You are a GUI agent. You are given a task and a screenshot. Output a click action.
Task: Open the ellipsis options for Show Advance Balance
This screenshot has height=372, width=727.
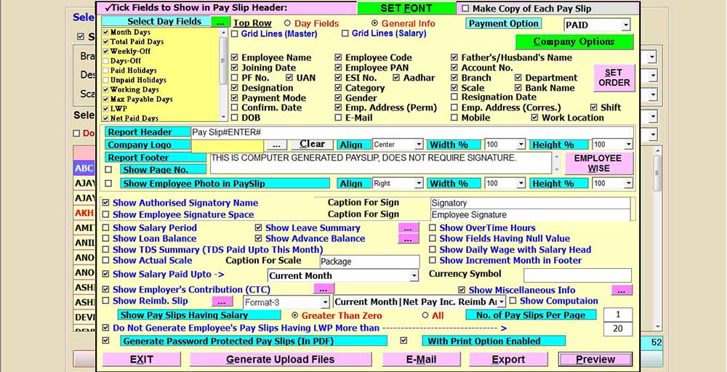pos(409,239)
